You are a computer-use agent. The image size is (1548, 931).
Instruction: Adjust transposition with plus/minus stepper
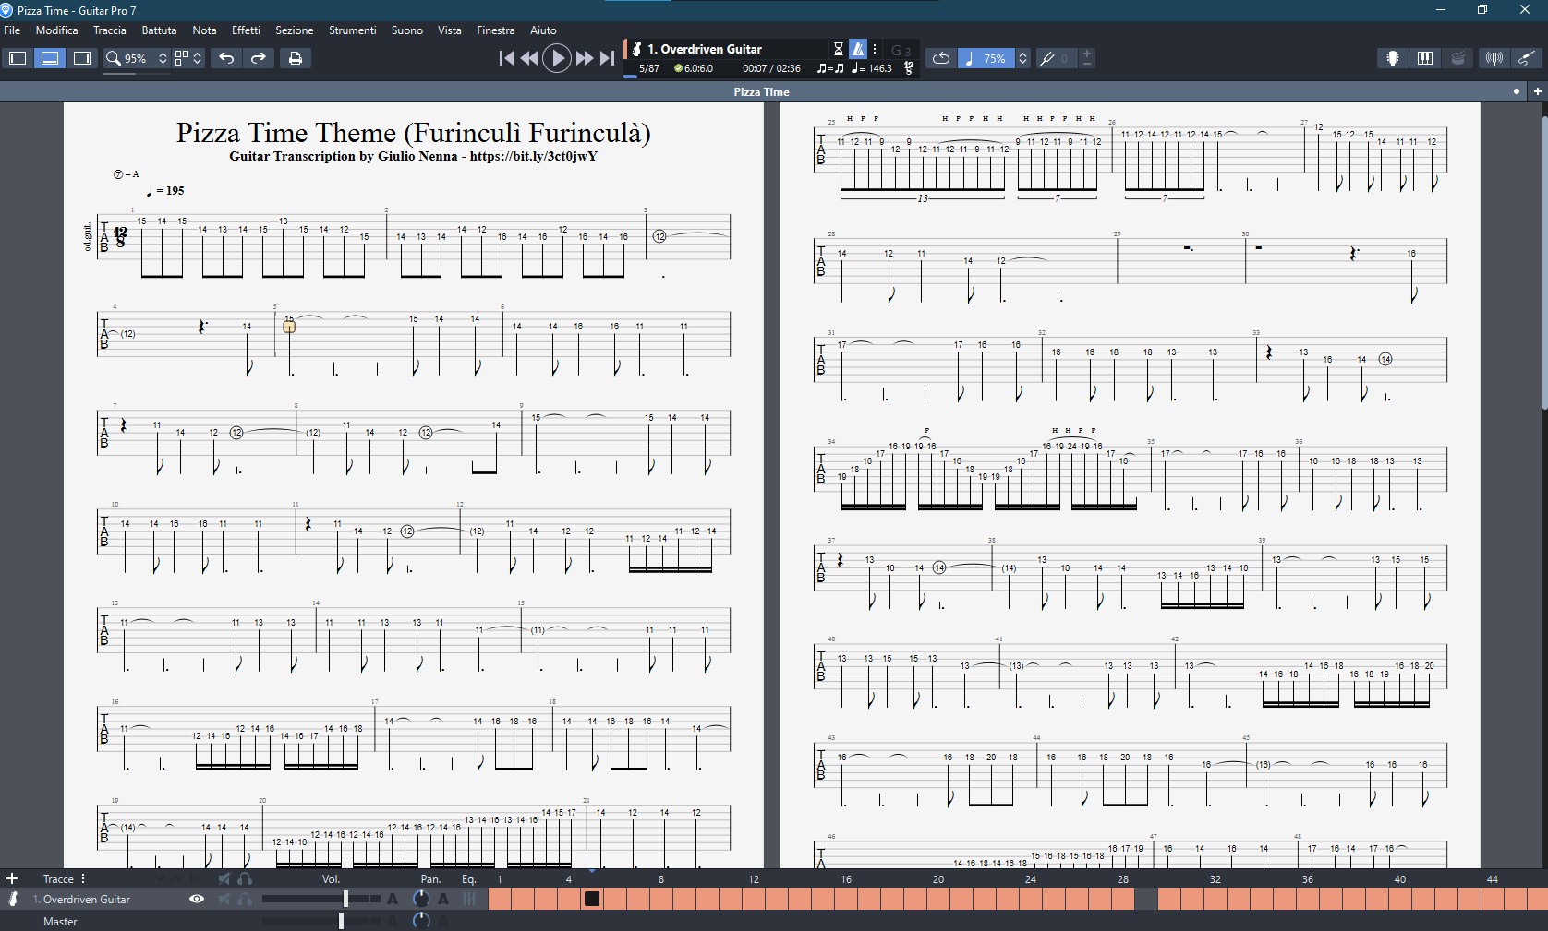click(1087, 58)
